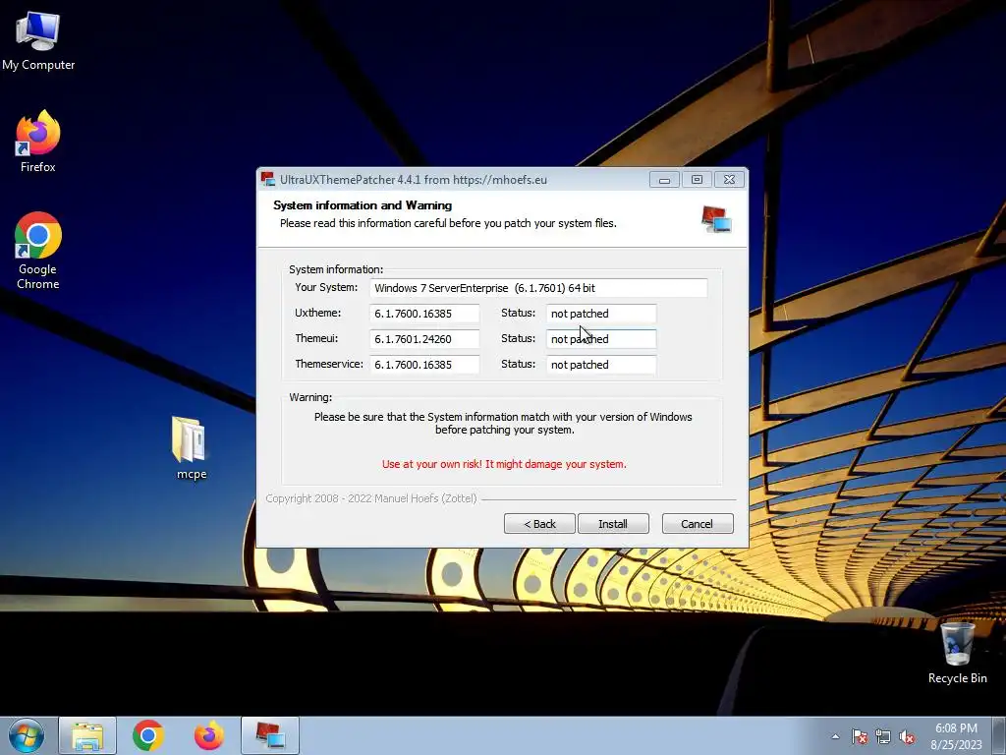
Task: Click the Uxtheme version field
Action: 424,314
